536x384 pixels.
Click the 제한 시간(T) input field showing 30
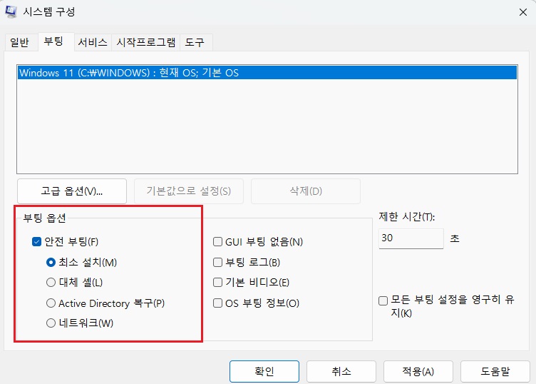(x=411, y=238)
